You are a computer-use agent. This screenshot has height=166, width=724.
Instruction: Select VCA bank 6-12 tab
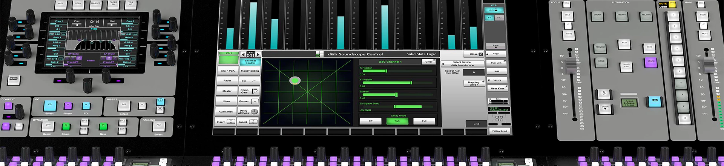click(499, 18)
